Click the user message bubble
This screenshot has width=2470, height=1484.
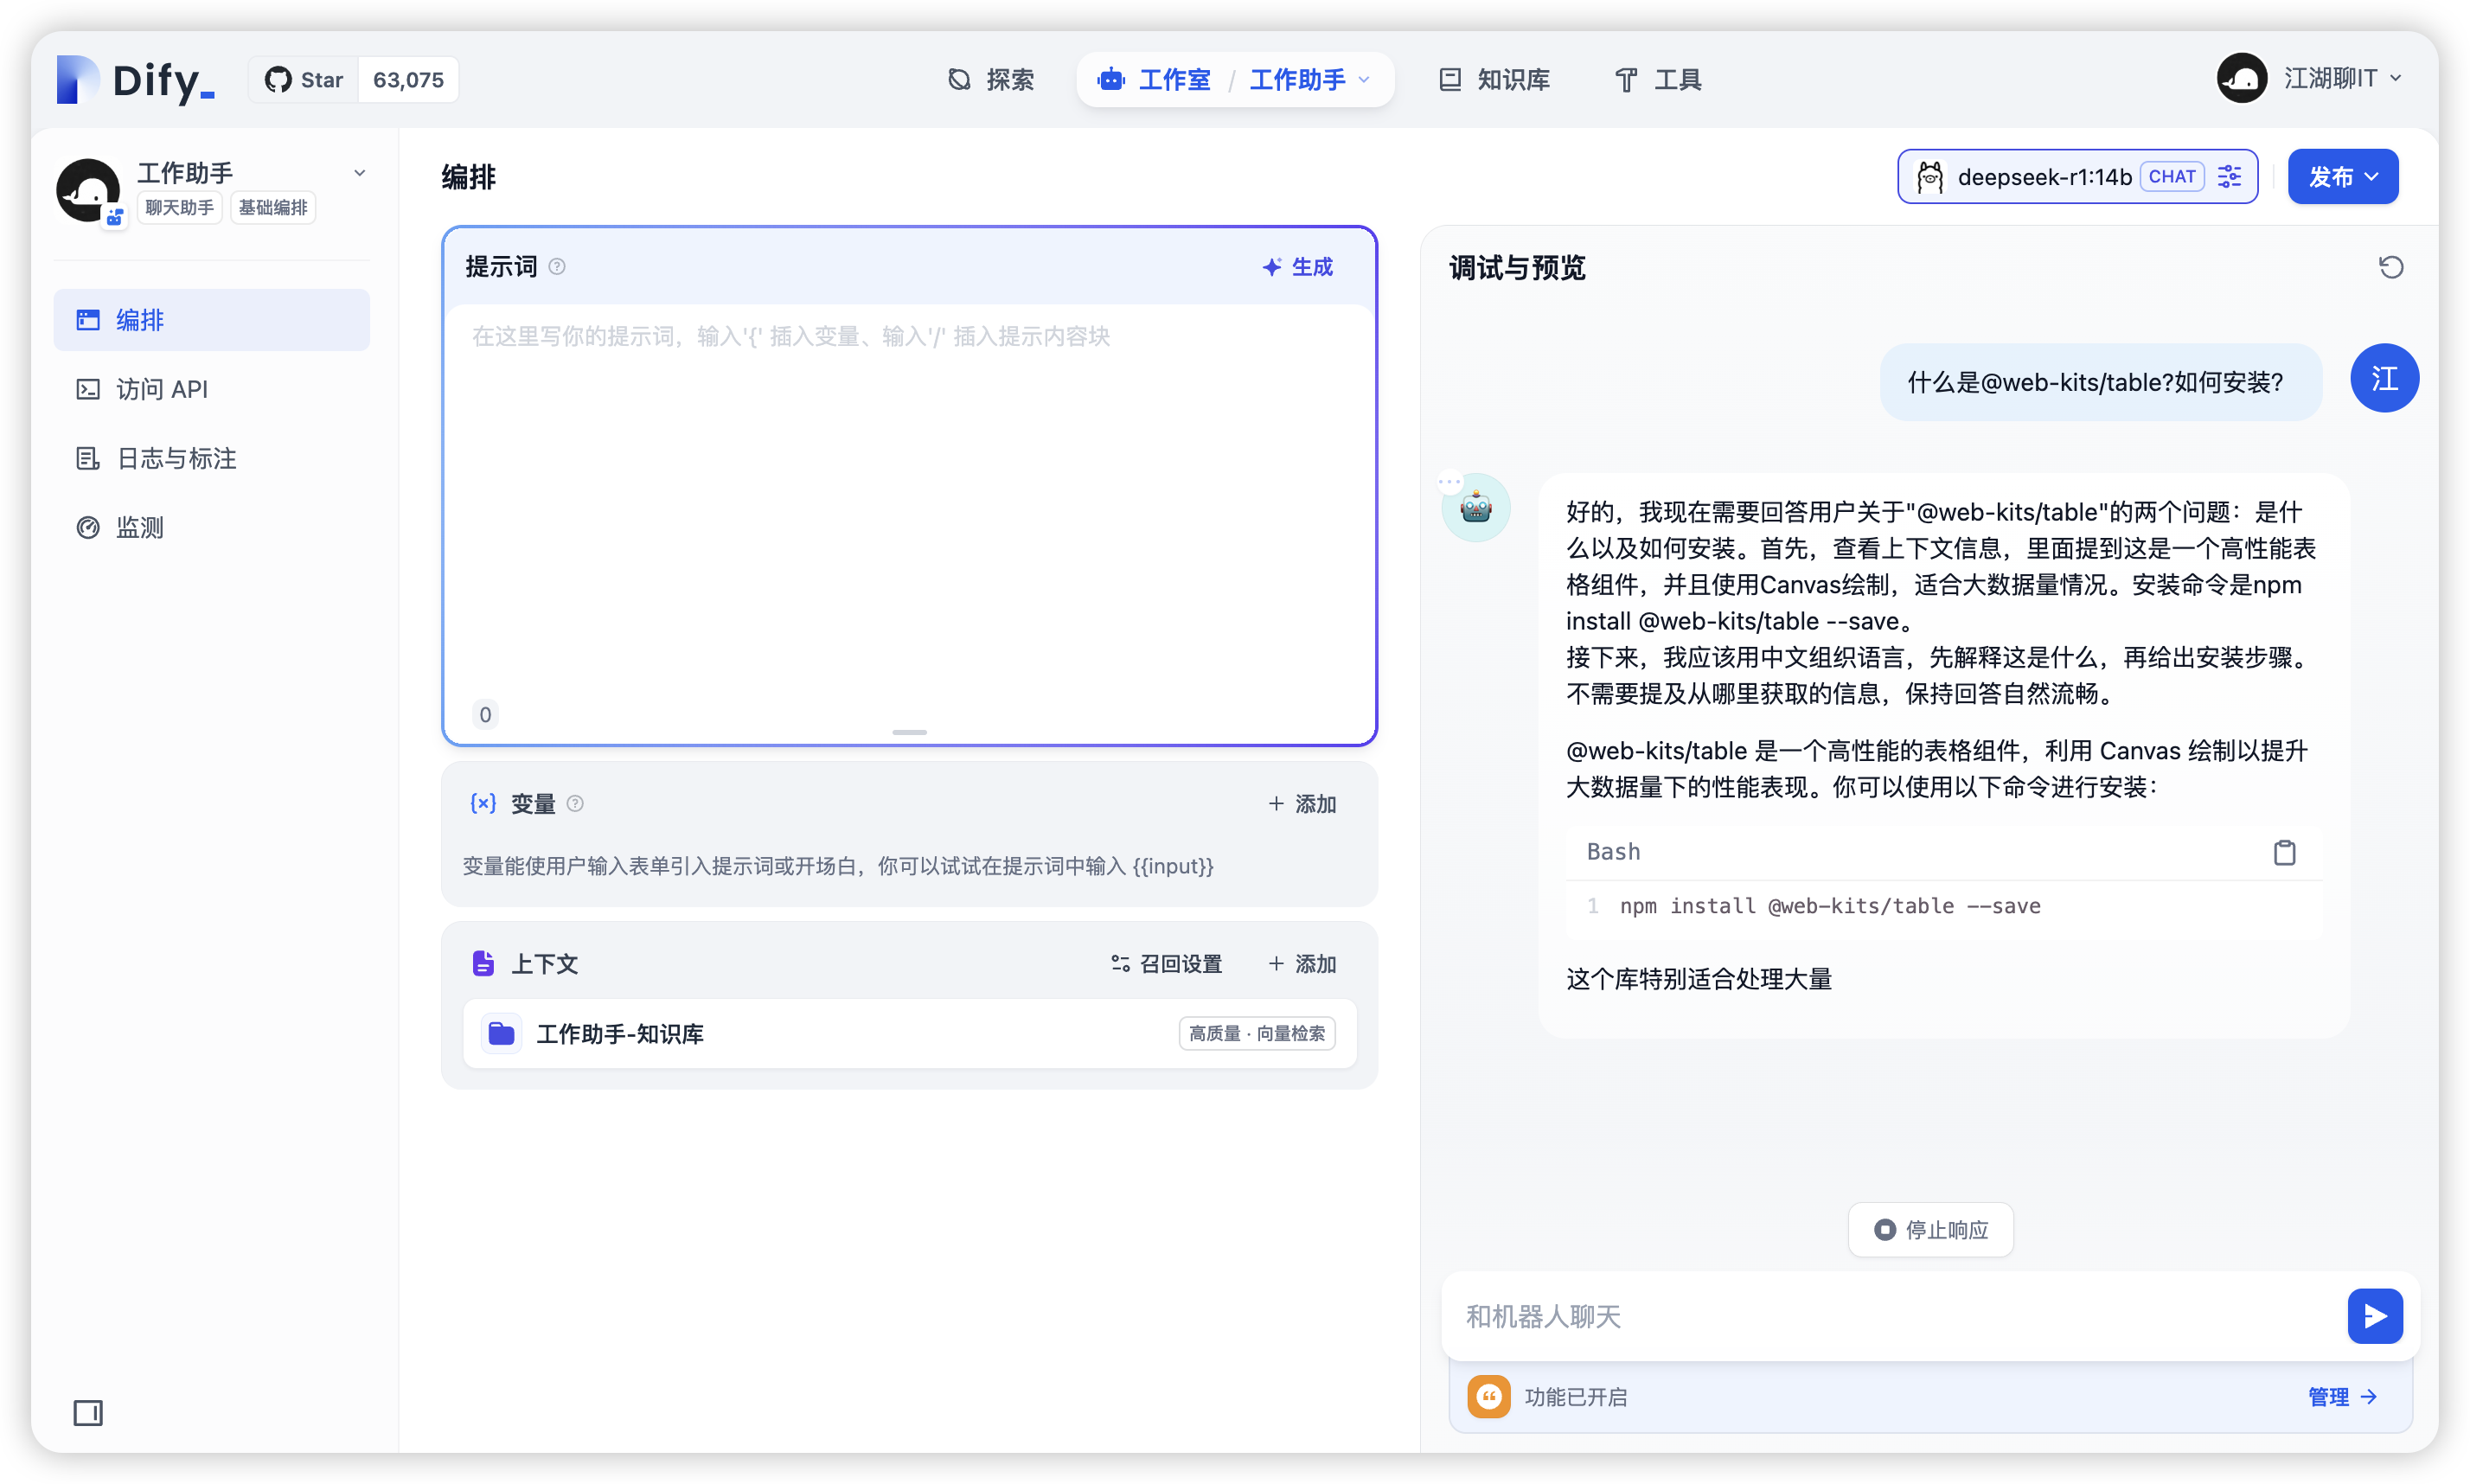pyautogui.click(x=2099, y=382)
